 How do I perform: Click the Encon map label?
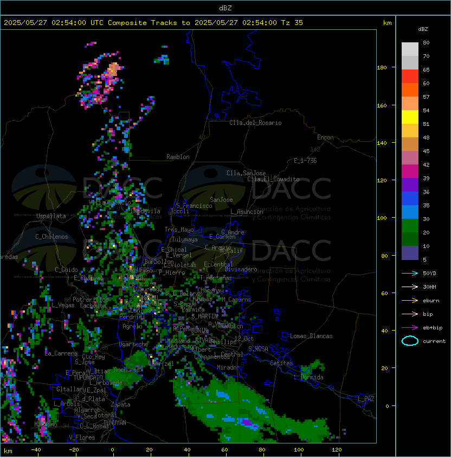click(x=325, y=137)
